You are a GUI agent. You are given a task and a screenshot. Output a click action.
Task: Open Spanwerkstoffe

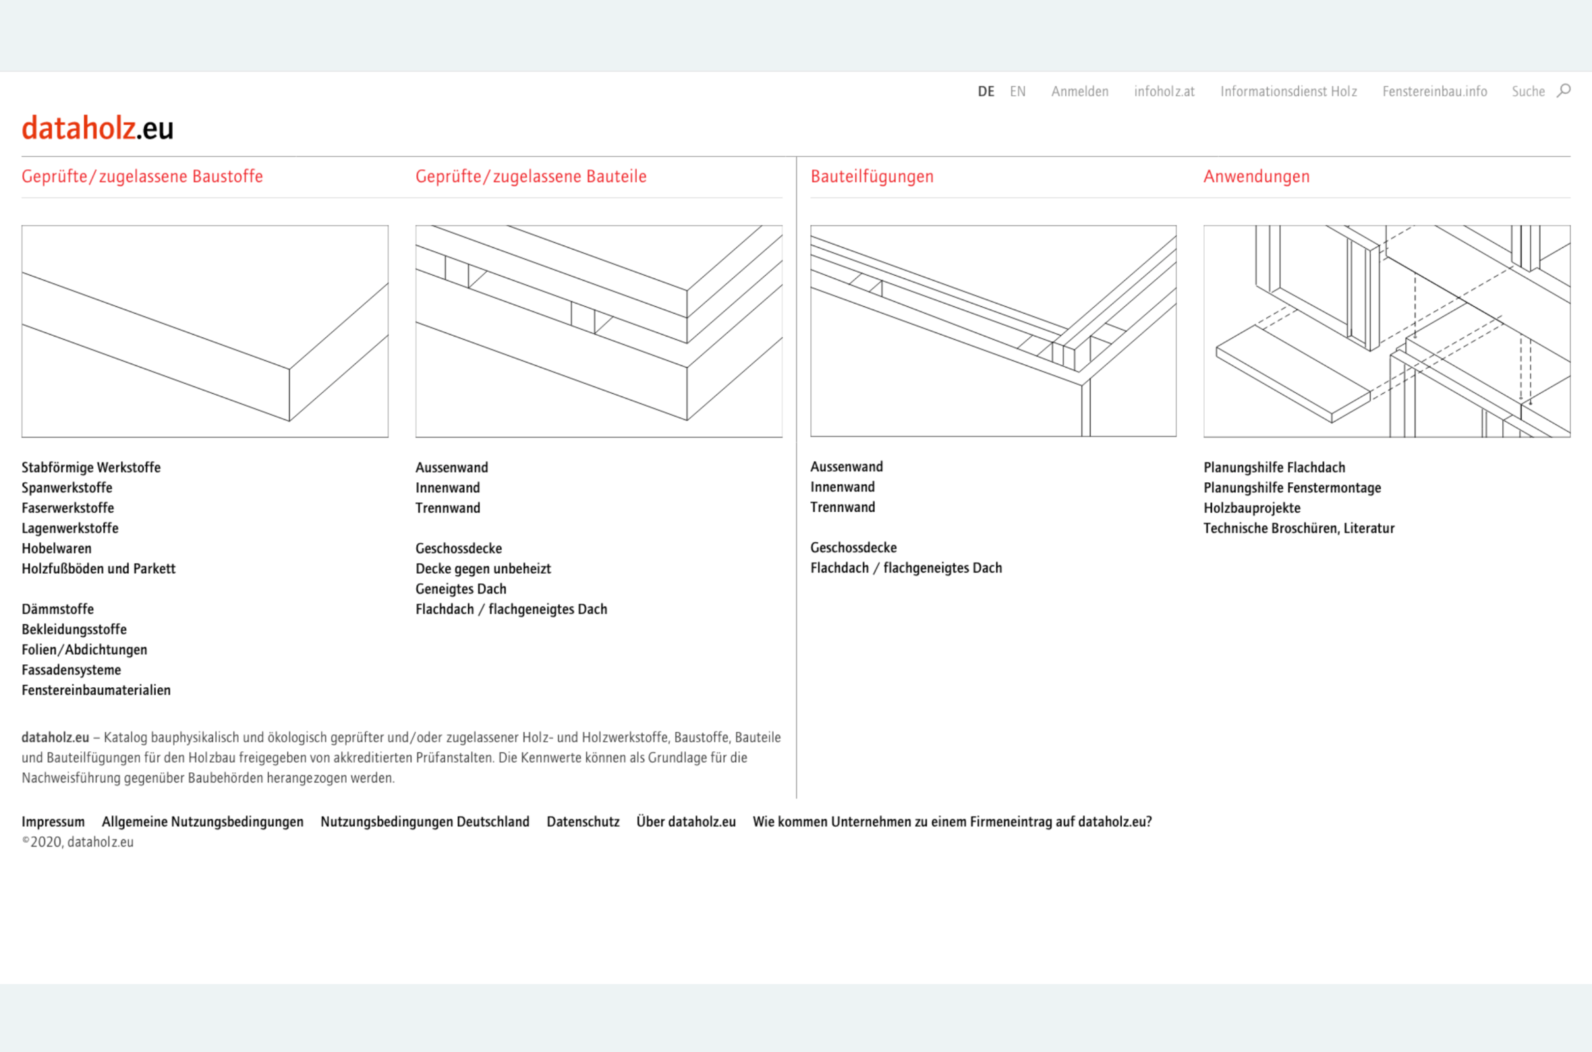pos(67,488)
